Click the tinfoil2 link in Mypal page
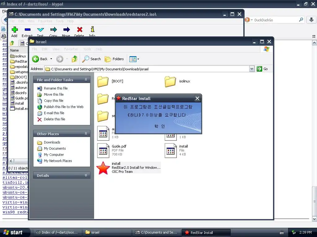The width and height of the screenshot is (317, 237). click(x=15, y=182)
